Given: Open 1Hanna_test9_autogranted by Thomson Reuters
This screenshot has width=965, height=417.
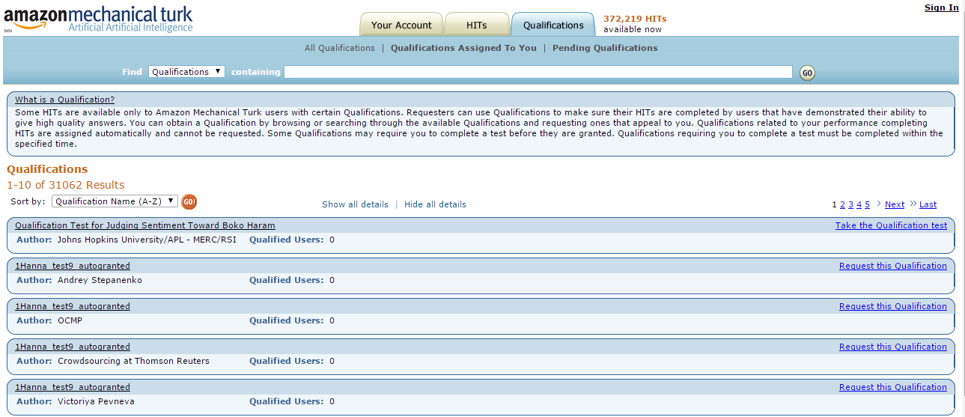Looking at the screenshot, I should pyautogui.click(x=73, y=347).
